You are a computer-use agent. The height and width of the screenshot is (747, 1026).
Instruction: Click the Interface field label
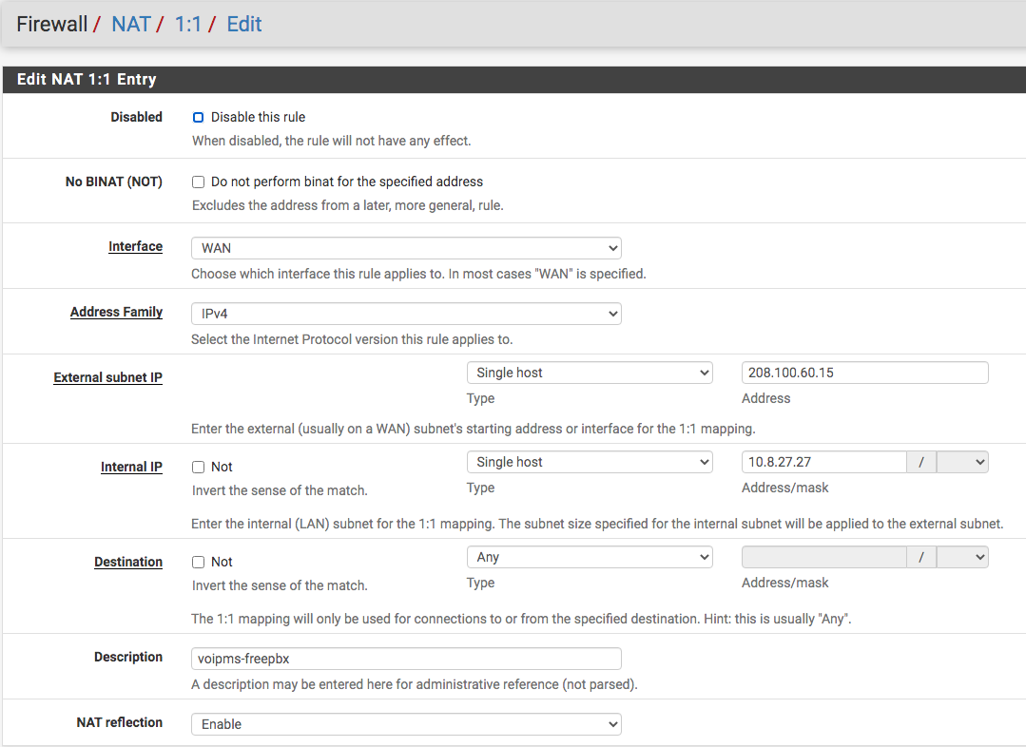coord(135,246)
